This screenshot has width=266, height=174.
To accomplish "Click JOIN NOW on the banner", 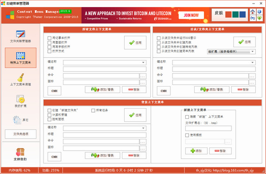I will coord(191,15).
